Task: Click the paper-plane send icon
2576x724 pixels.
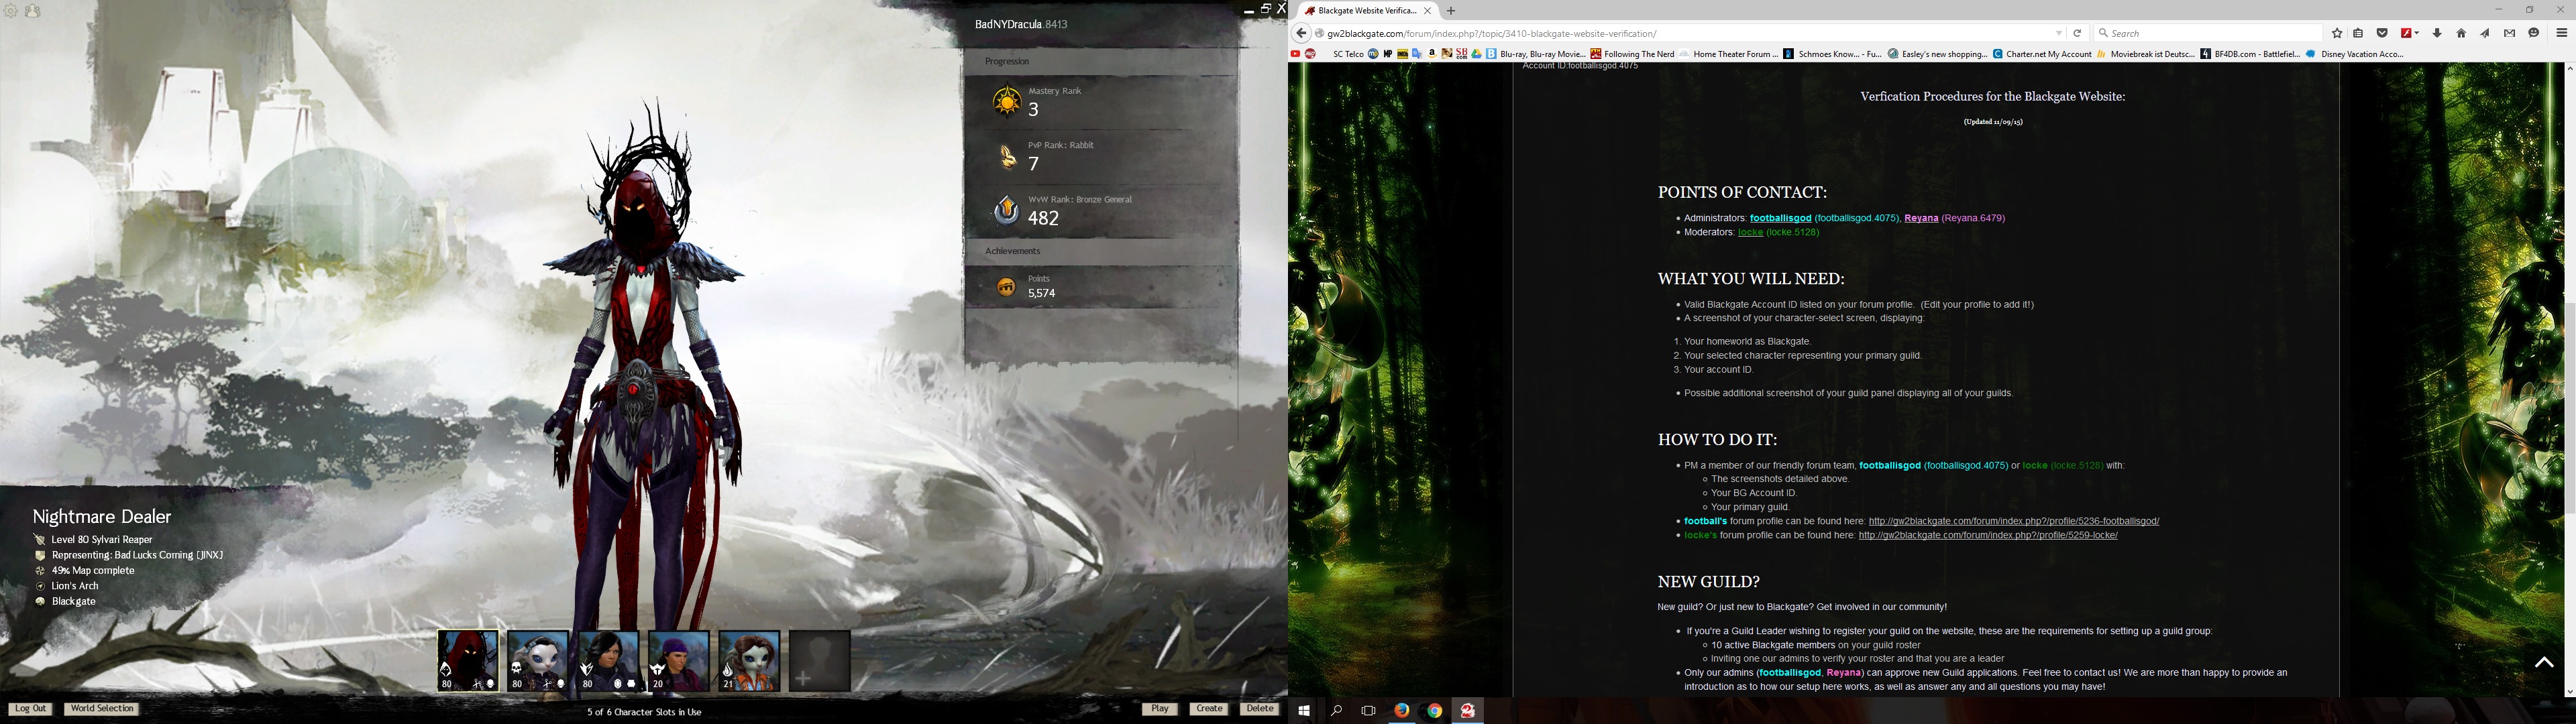Action: coord(2485,33)
